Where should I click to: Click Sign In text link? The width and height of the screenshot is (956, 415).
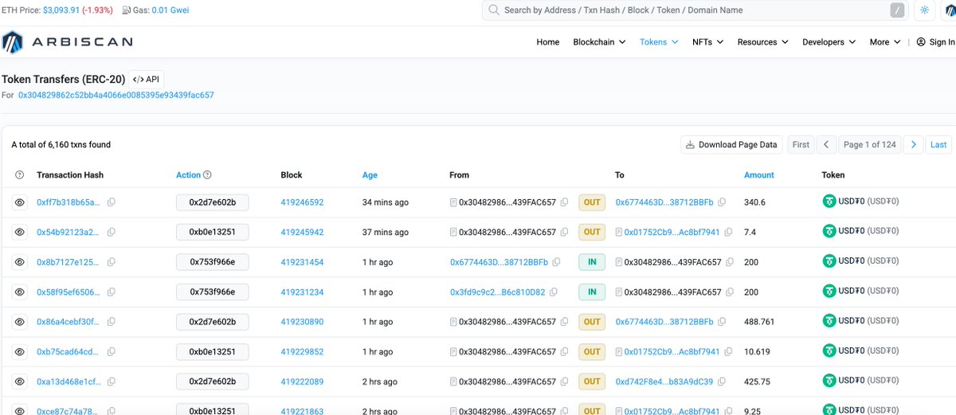pos(942,42)
